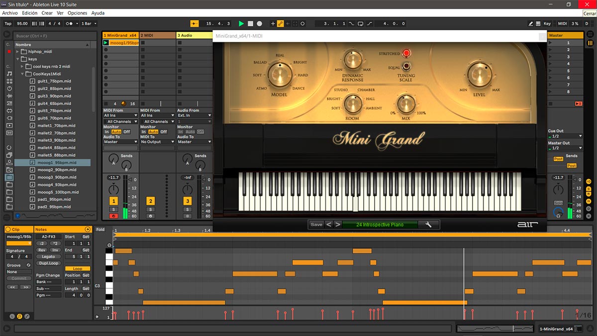597x336 pixels.
Task: Open the Cue Out 1/2 dropdown
Action: 566,136
